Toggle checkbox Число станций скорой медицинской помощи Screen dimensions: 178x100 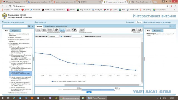(10, 82)
